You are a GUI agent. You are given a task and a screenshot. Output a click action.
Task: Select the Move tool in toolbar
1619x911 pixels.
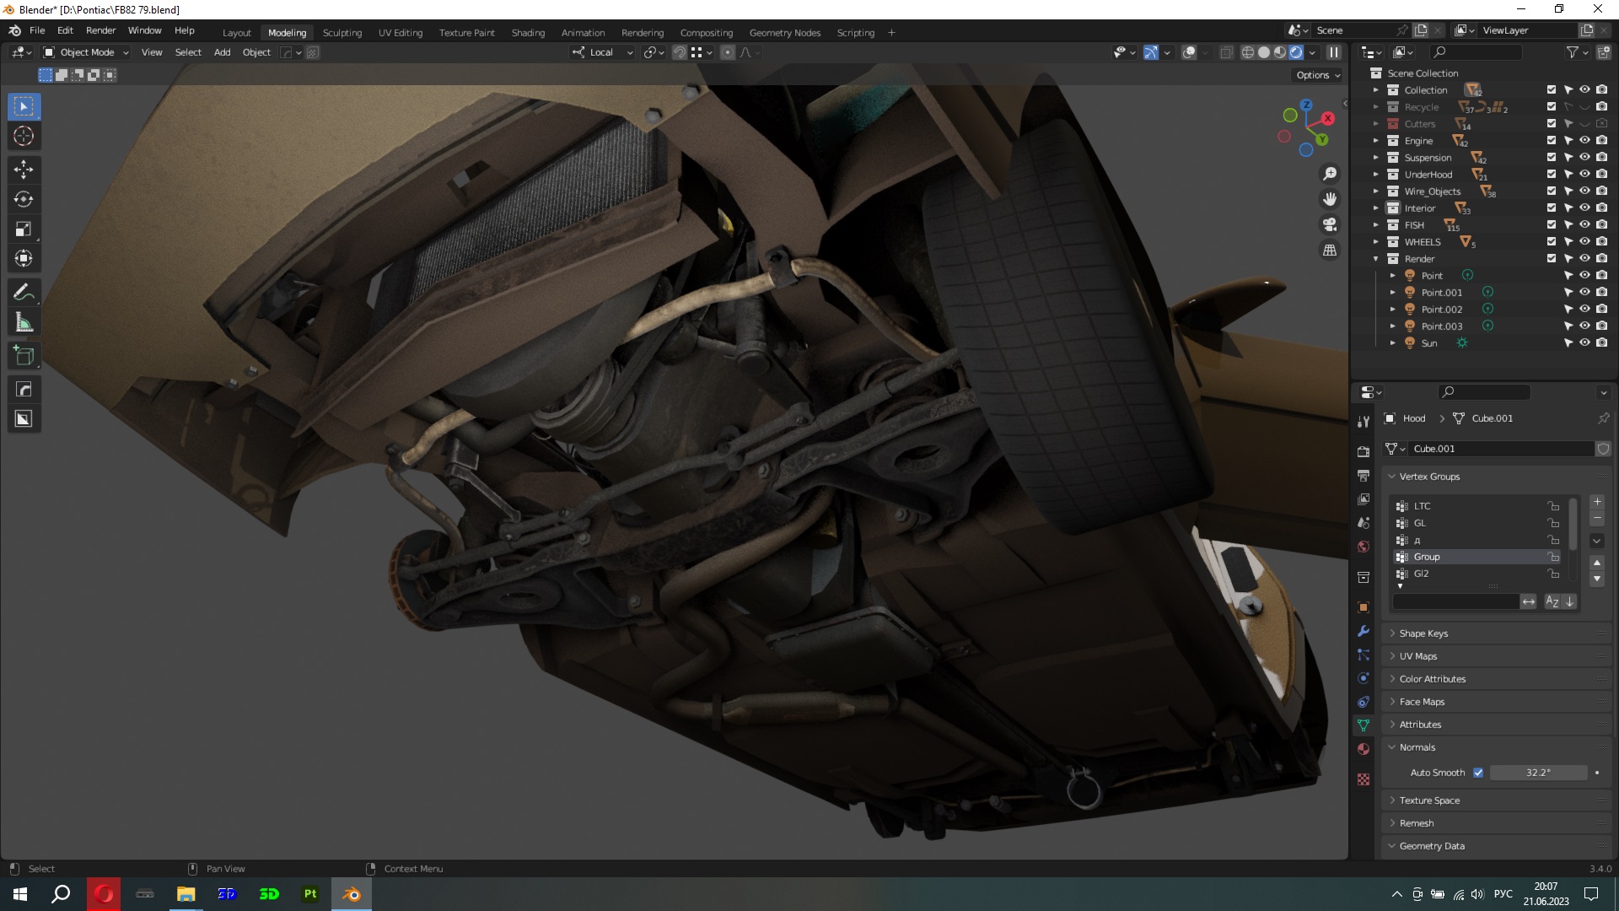[24, 170]
